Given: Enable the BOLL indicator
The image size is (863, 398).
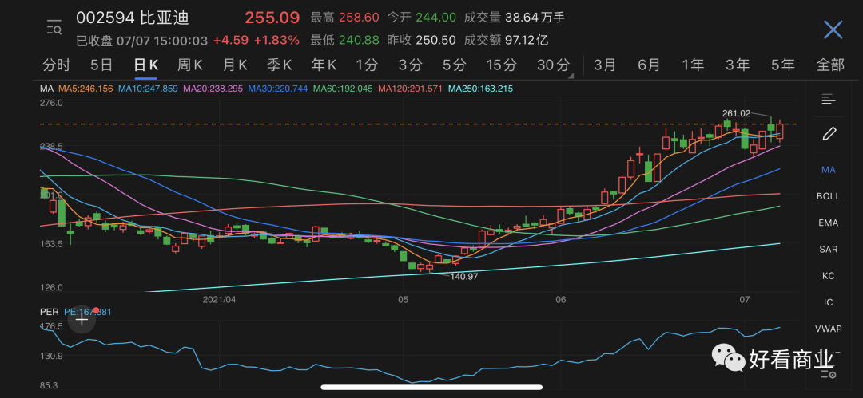Looking at the screenshot, I should (829, 196).
